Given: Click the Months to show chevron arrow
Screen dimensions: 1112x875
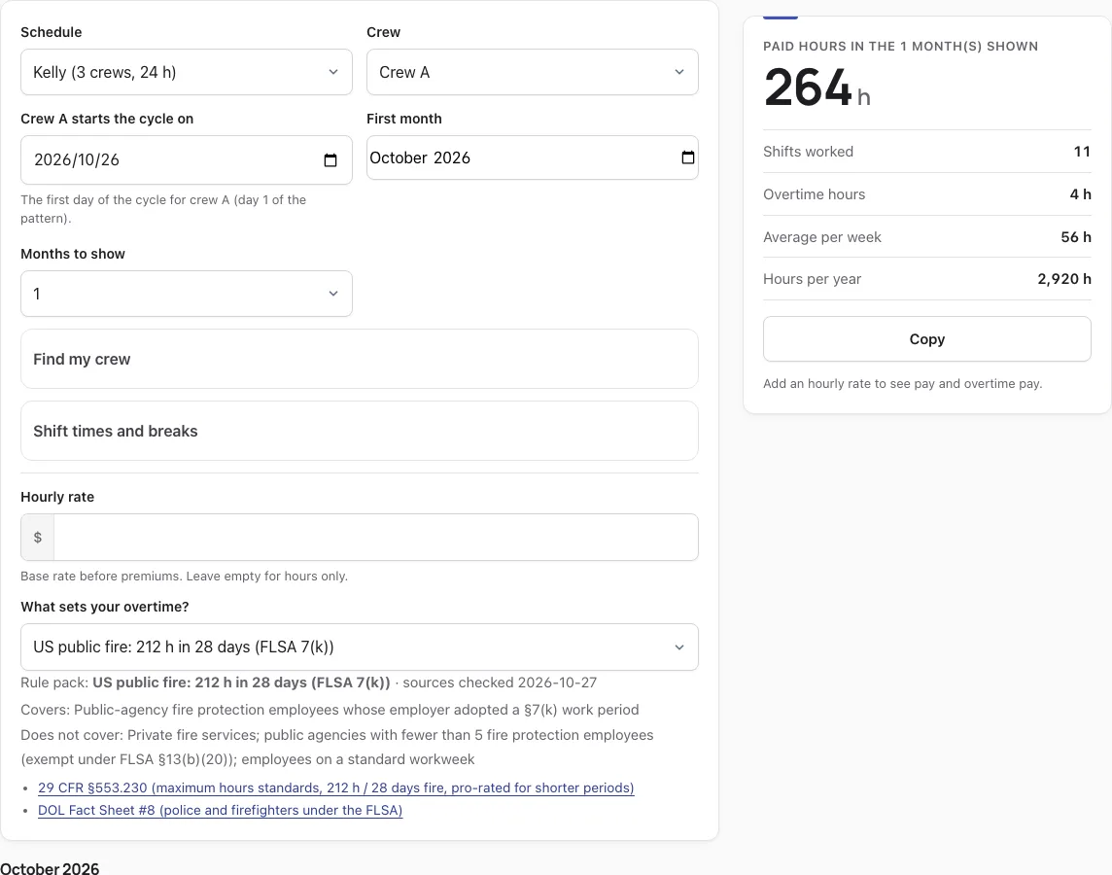Looking at the screenshot, I should (x=333, y=294).
